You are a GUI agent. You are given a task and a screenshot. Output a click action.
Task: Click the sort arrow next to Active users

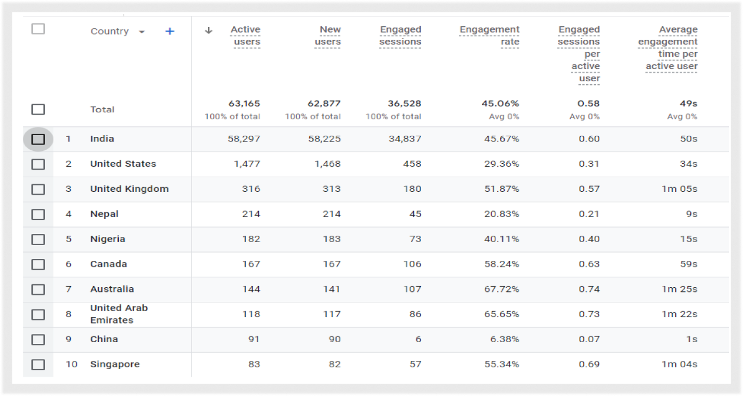(208, 31)
